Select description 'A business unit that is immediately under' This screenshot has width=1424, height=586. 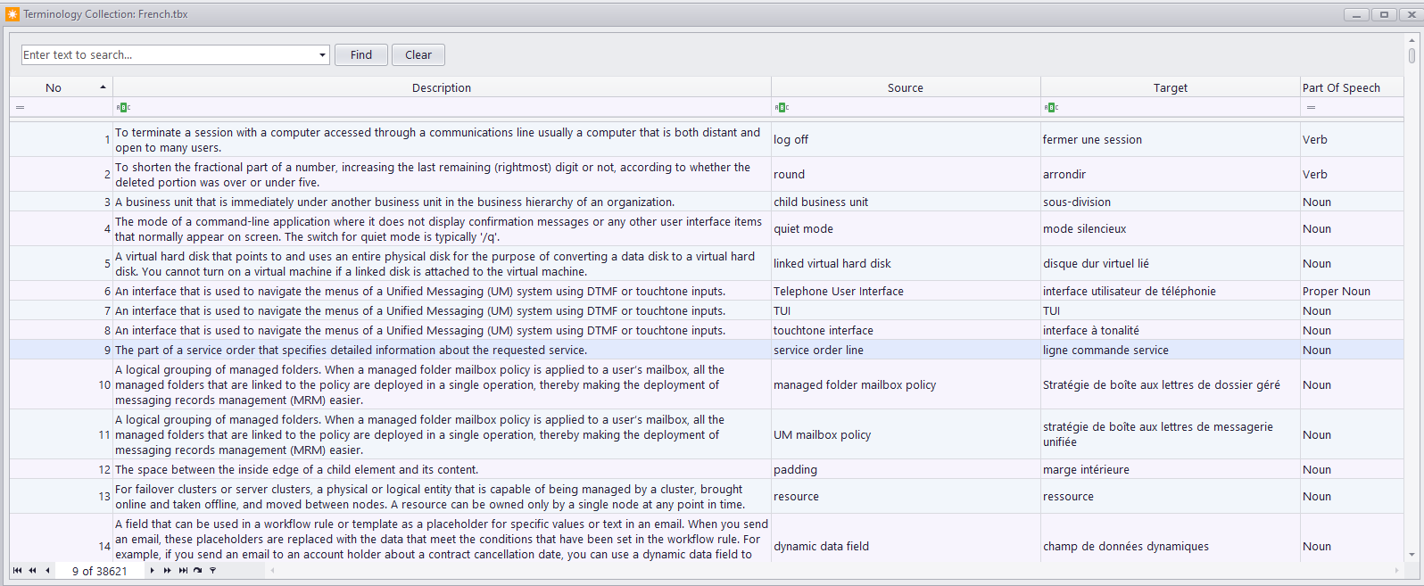tap(442, 202)
